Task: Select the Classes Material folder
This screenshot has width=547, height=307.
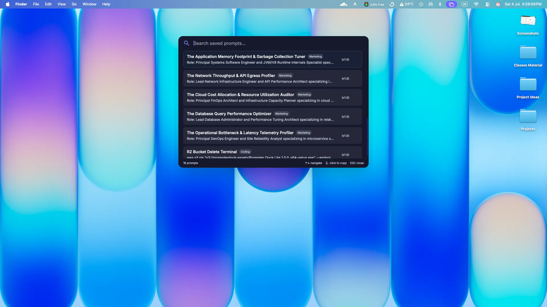Action: click(x=528, y=56)
